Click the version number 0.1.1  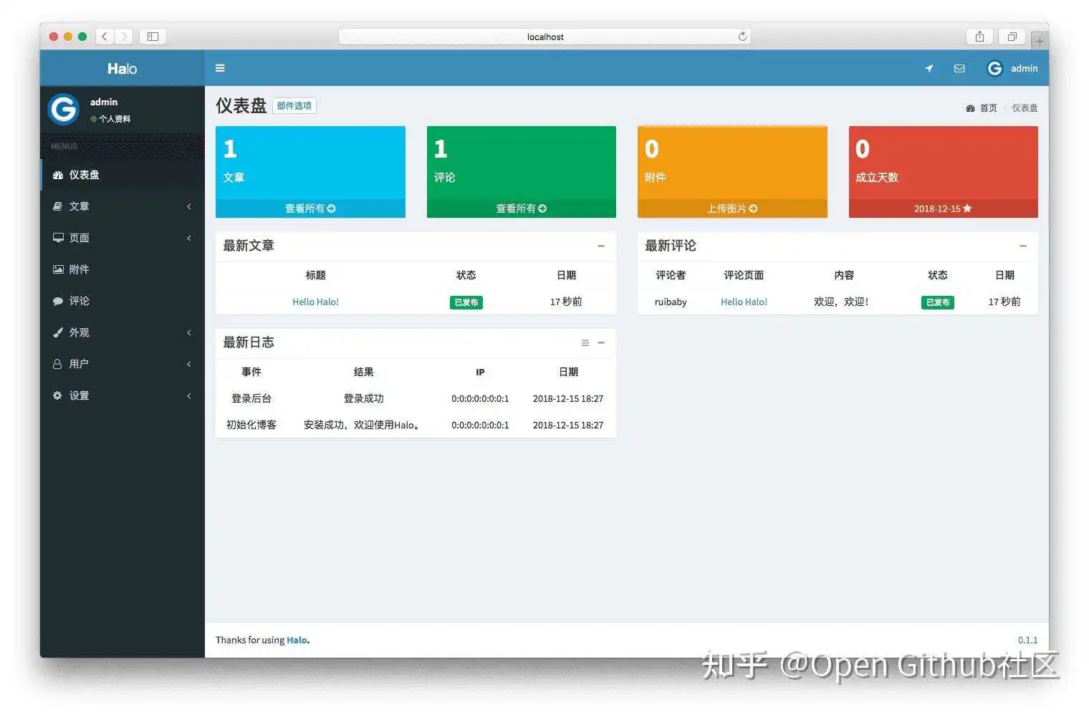pos(1027,640)
